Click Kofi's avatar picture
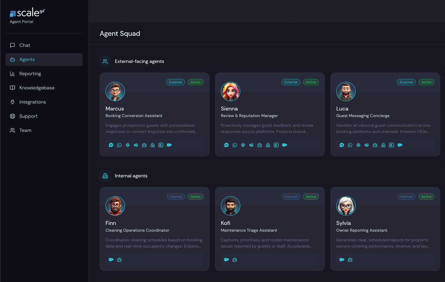This screenshot has width=445, height=282. (230, 206)
